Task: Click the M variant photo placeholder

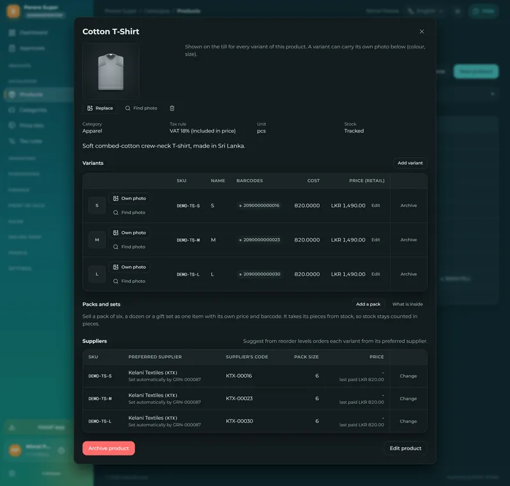Action: (97, 240)
